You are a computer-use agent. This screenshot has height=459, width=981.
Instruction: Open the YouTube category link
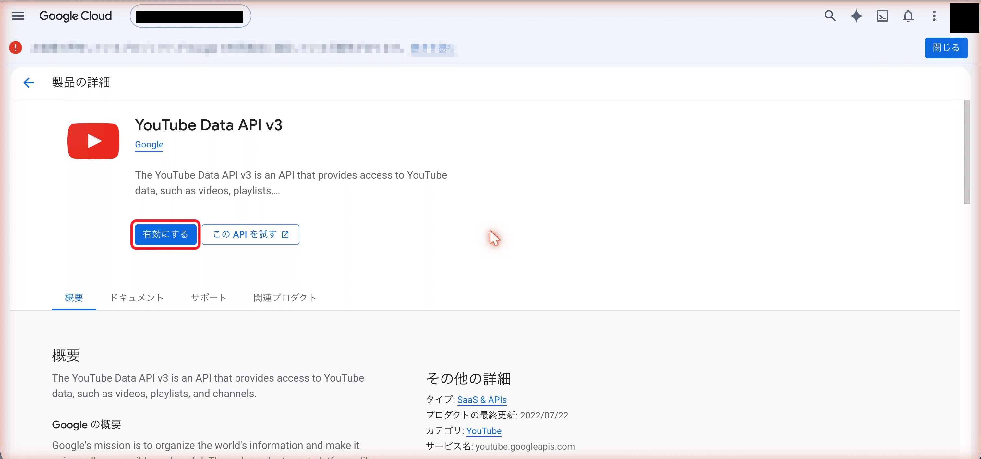[484, 431]
